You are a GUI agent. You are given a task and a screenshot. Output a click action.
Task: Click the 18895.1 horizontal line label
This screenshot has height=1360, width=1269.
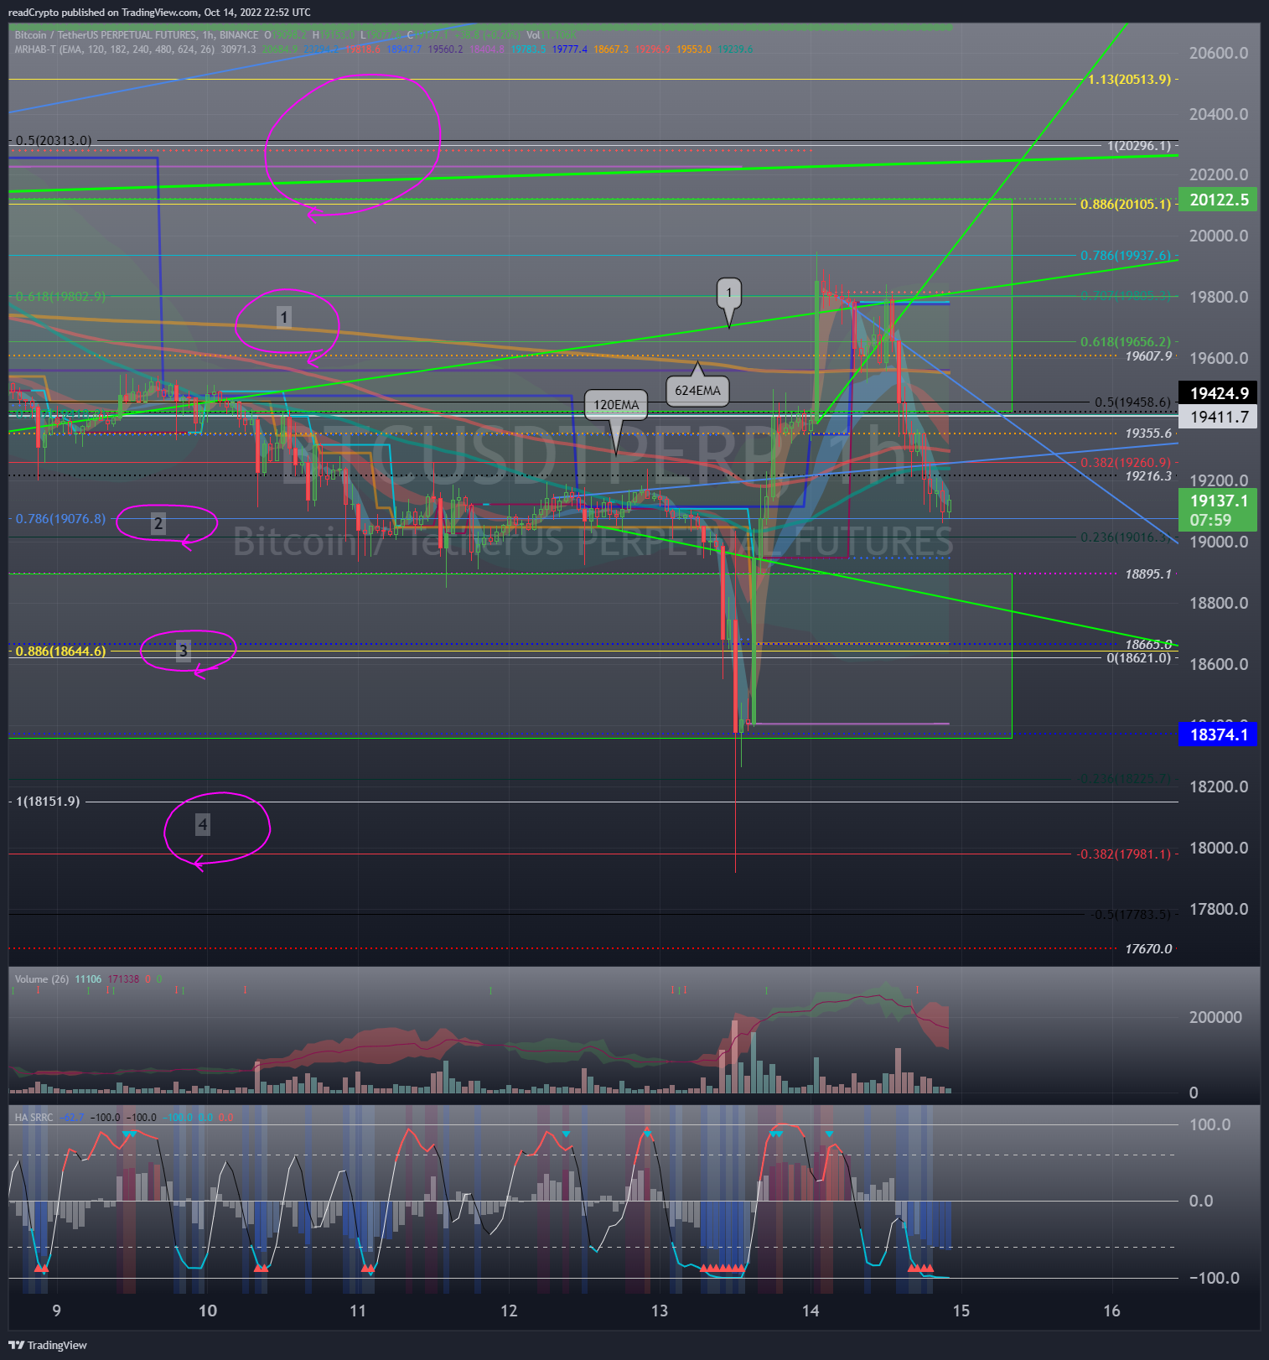point(1148,574)
